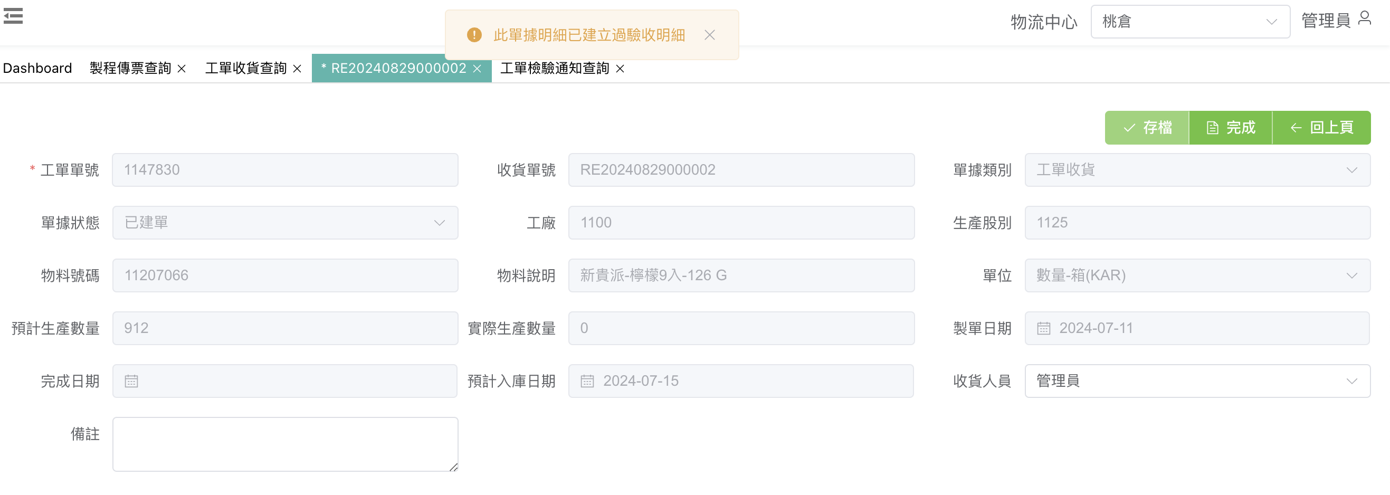Click the calendar icon in 預計入庫日期
This screenshot has height=495, width=1390.
pos(587,381)
